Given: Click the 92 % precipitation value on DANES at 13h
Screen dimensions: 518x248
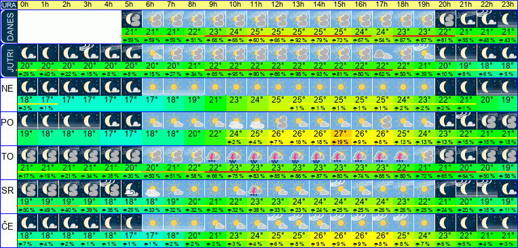Looking at the screenshot, I should (x=299, y=40).
